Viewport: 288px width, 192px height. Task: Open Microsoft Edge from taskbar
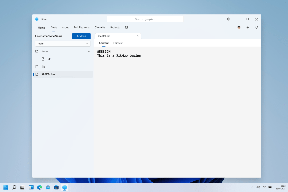pos(39,187)
